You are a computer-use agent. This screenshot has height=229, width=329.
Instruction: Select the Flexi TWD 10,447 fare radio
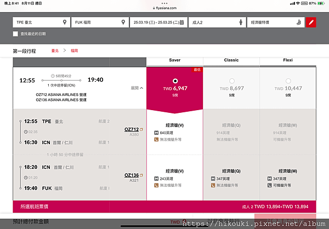tap(288, 81)
